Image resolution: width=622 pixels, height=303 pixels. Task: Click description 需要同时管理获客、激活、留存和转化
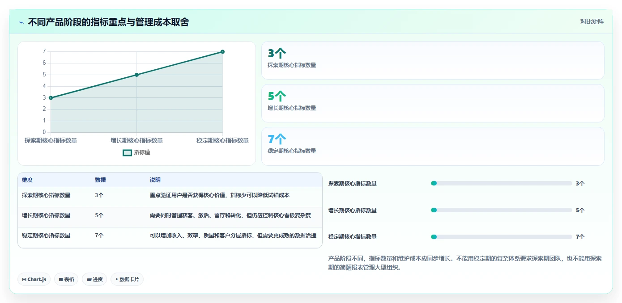[x=230, y=215]
